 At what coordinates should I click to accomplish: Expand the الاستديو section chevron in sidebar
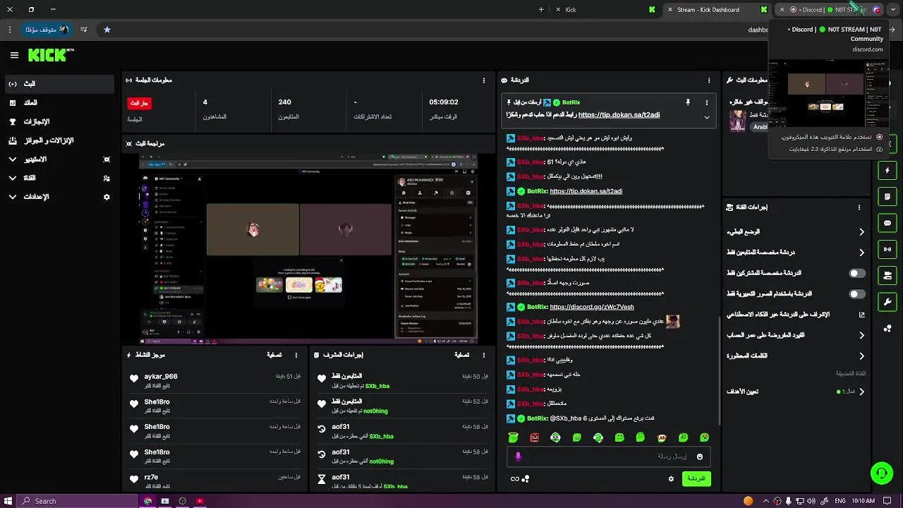click(13, 159)
